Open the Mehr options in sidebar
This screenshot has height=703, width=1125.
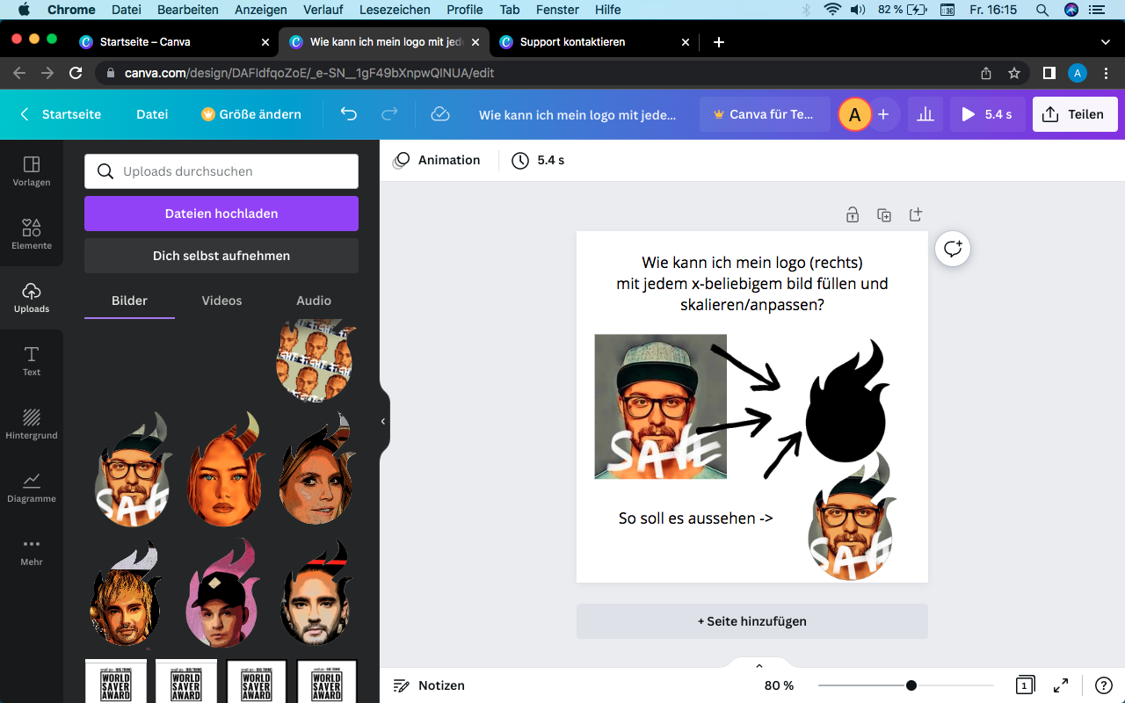point(32,551)
